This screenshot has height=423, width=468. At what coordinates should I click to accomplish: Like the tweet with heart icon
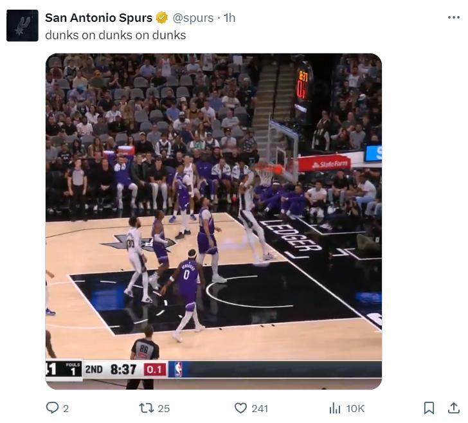pyautogui.click(x=240, y=408)
